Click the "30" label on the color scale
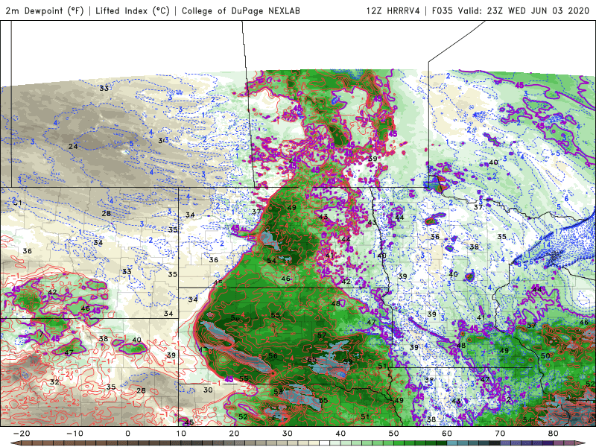Viewport: 596px width, 447px height. coord(288,434)
